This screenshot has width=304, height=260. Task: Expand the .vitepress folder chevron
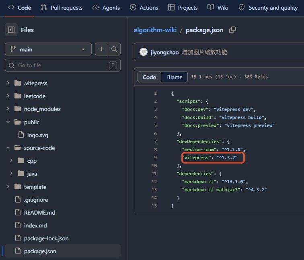pyautogui.click(x=8, y=83)
